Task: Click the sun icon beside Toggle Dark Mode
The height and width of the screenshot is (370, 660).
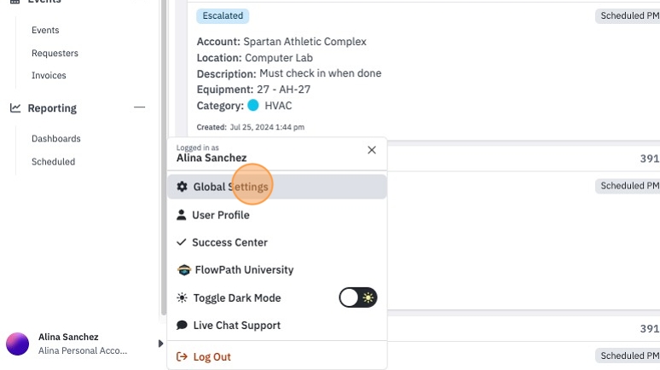Action: coord(182,298)
